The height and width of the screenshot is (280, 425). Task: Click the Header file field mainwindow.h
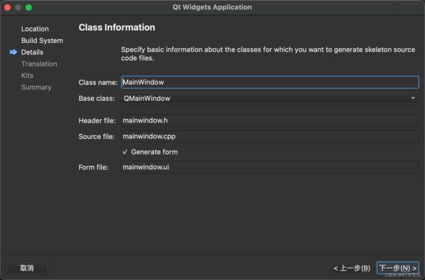click(x=270, y=120)
